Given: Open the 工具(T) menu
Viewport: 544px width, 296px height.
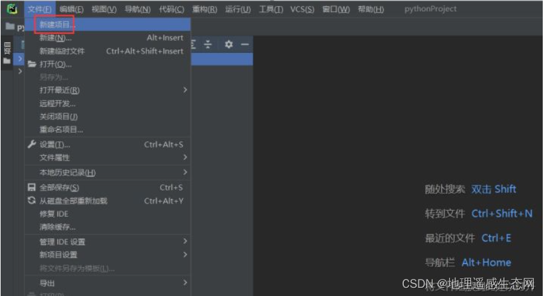Looking at the screenshot, I should (x=271, y=9).
